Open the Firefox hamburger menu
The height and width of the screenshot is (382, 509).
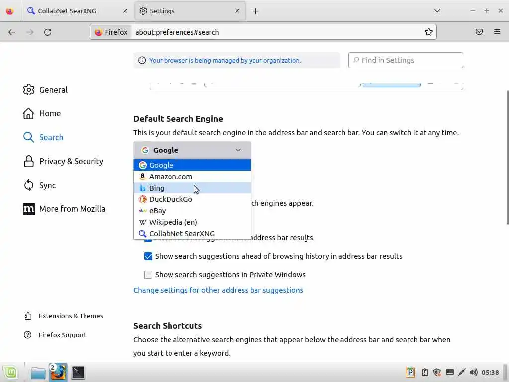pos(497,32)
